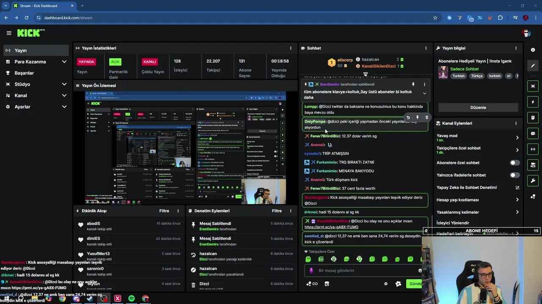Viewport: 542px width, 304px height.
Task: Open Denetim Eylemleri three-dot menu
Action: [290, 211]
